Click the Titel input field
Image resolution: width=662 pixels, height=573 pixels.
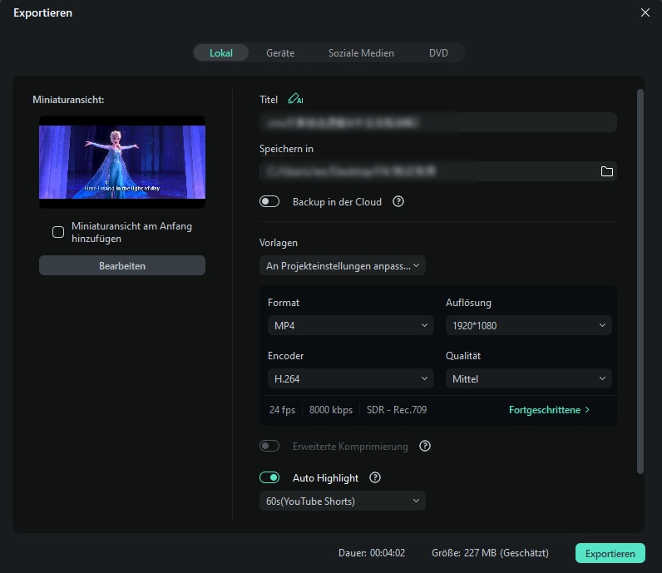(437, 122)
